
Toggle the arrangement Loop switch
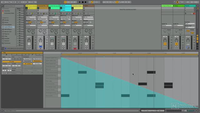point(117,2)
